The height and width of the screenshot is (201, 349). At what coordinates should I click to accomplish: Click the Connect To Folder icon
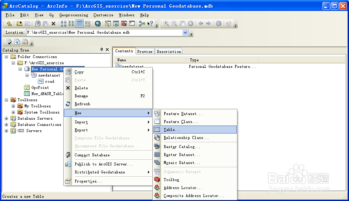pos(19,24)
